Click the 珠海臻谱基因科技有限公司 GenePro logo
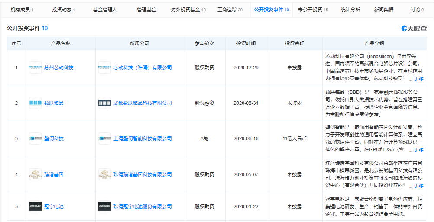Viewport: 434px width, 222px height. click(x=105, y=174)
